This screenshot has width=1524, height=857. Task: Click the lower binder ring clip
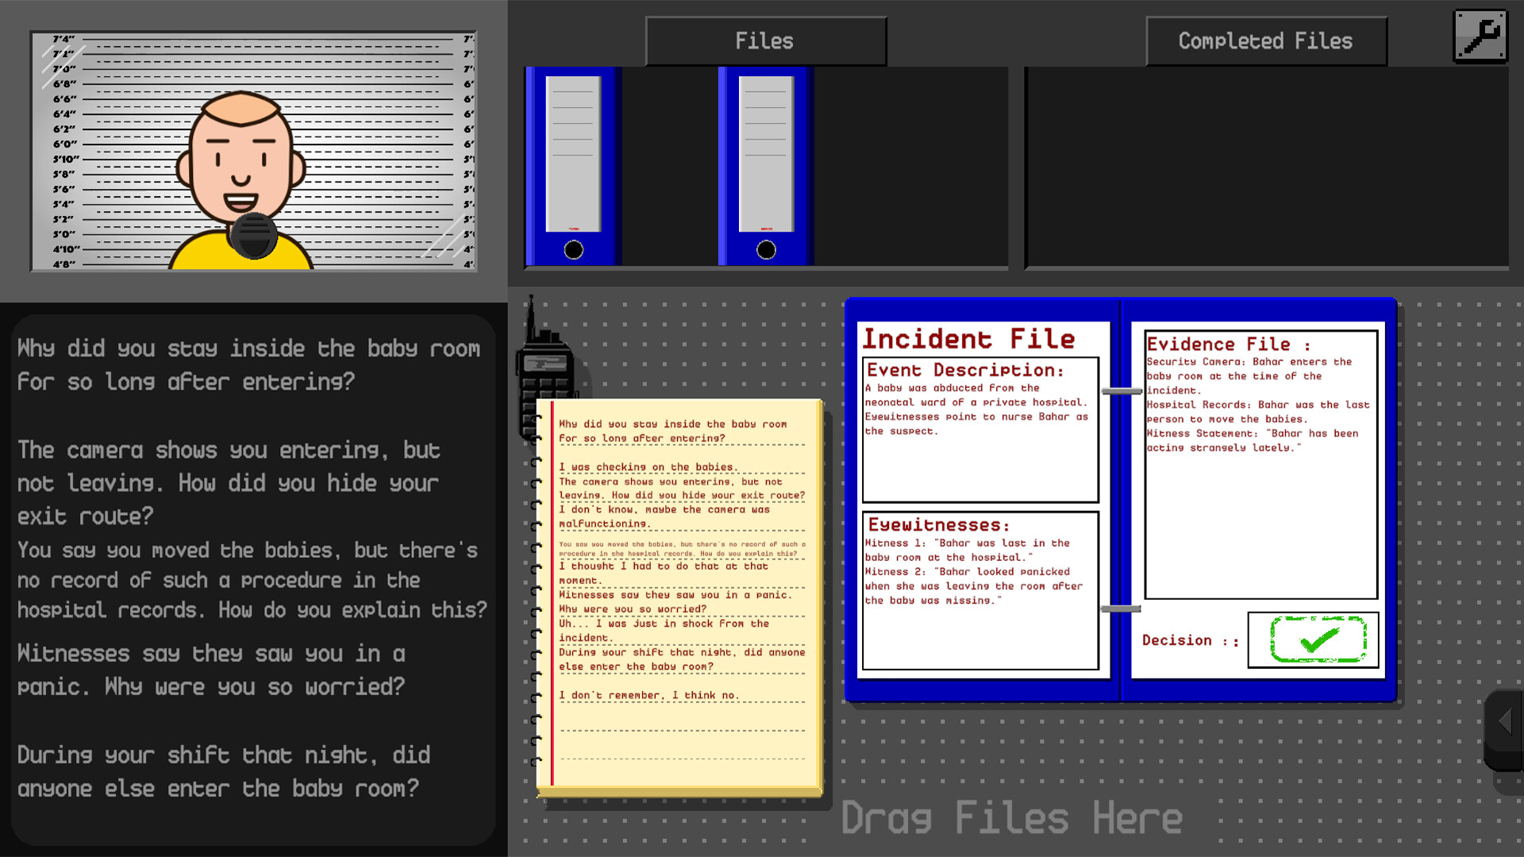(x=1121, y=609)
